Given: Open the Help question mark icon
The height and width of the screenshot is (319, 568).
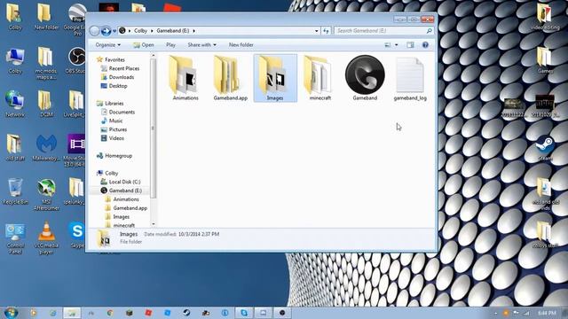Looking at the screenshot, I should (x=425, y=45).
